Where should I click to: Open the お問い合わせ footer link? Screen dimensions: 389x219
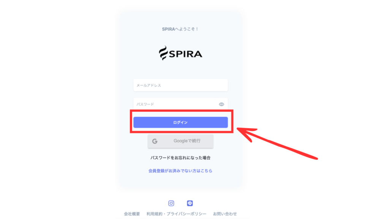pyautogui.click(x=225, y=214)
